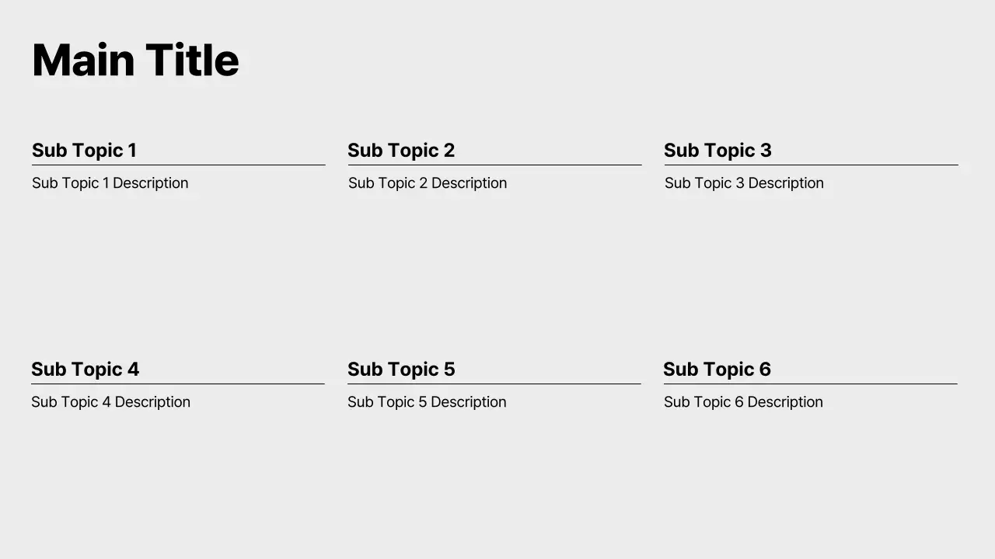
Task: Select the "Sub Topic 3" heading
Action: click(x=717, y=151)
